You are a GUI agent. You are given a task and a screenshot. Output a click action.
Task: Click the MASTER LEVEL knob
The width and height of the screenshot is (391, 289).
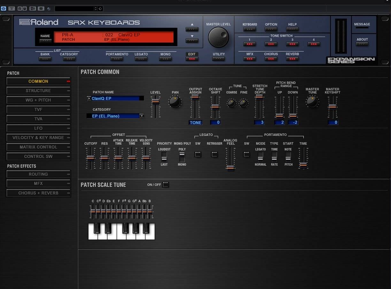(218, 38)
